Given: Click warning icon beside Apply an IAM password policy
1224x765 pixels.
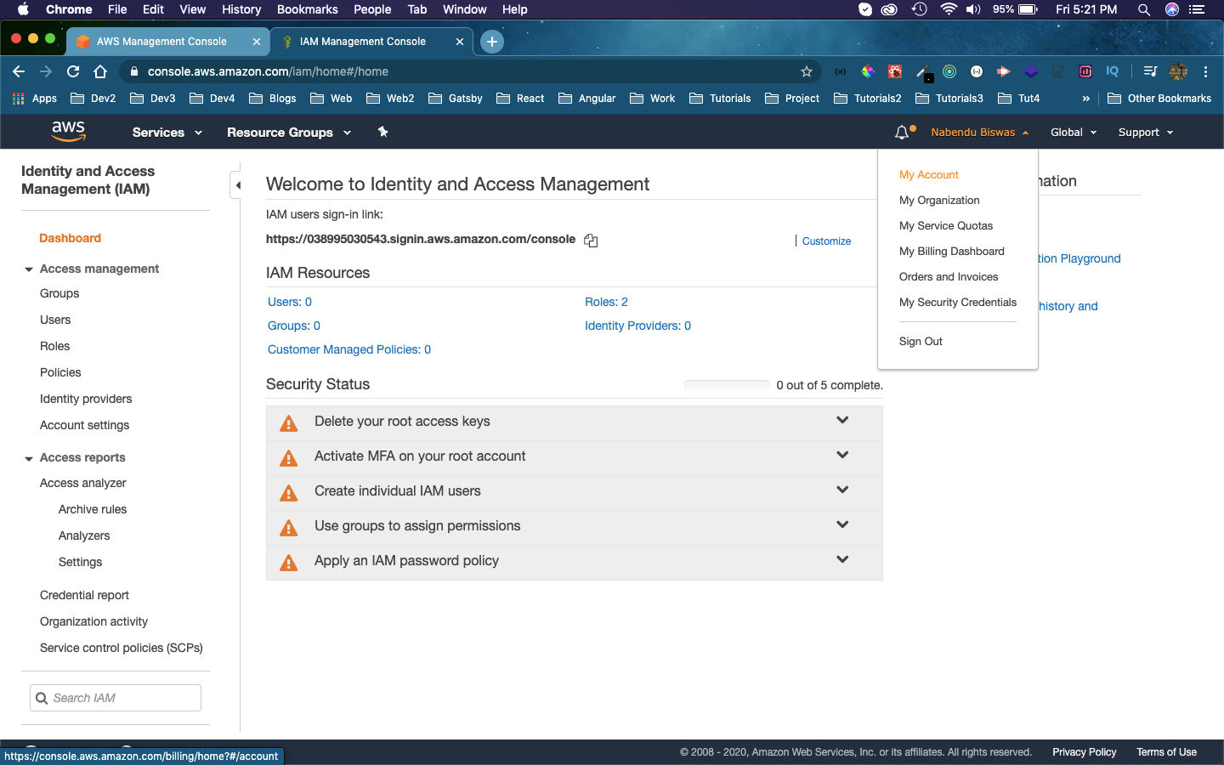Looking at the screenshot, I should (289, 563).
